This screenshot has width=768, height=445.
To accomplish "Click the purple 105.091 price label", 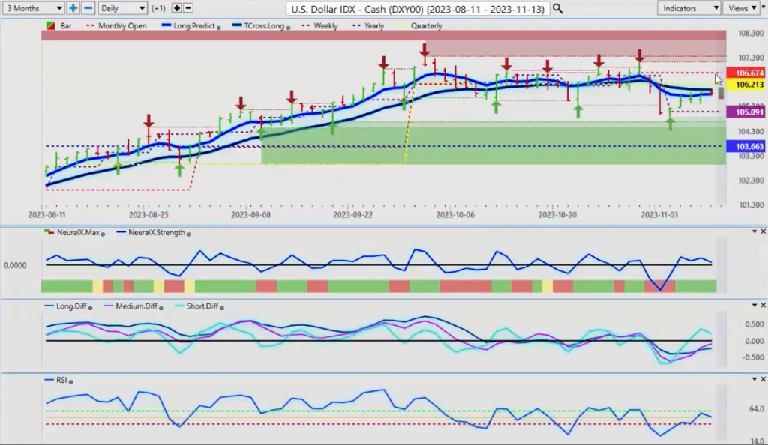I will click(745, 112).
